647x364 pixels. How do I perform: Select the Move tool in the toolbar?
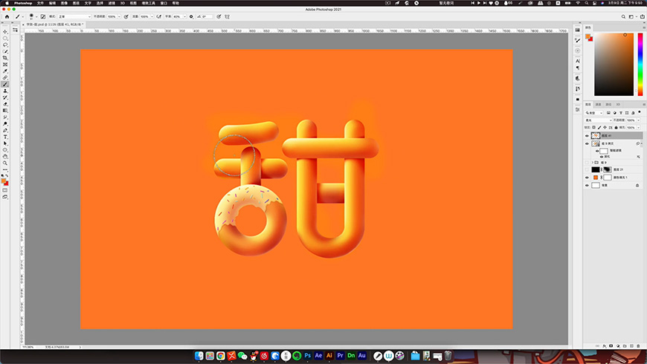click(5, 32)
